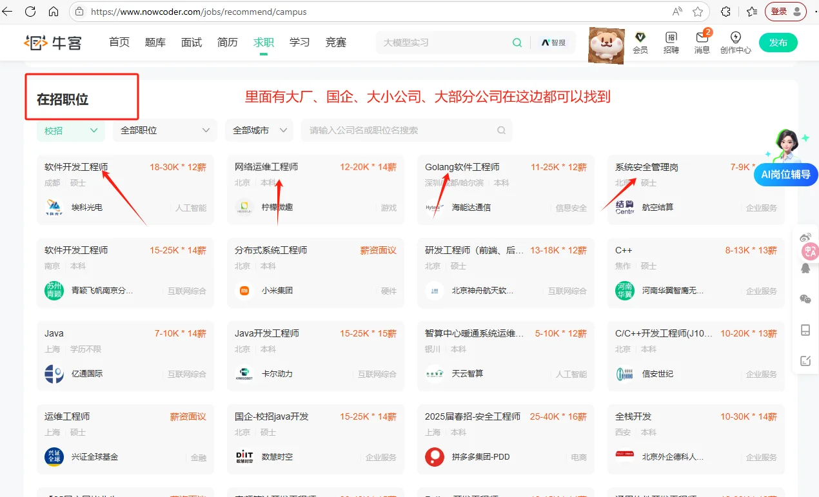Screen dimensions: 819x497
Task: Open the 小米集团 company logo
Action: click(x=244, y=291)
